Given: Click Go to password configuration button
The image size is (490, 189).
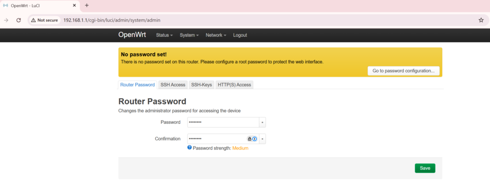Looking at the screenshot, I should click(x=403, y=71).
